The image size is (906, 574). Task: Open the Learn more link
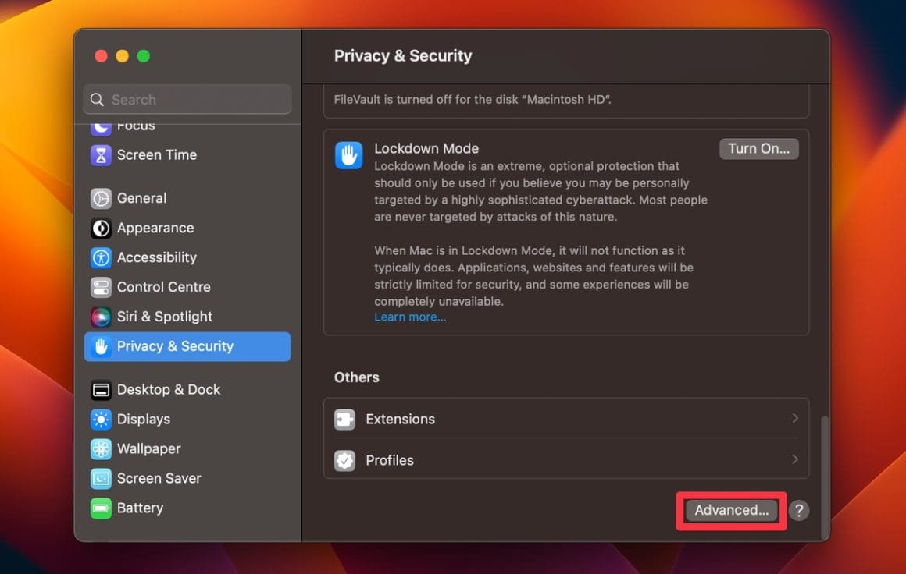[x=409, y=317]
